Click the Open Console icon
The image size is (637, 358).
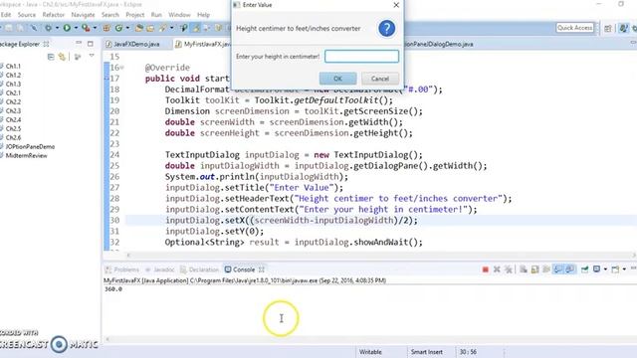tap(615, 269)
